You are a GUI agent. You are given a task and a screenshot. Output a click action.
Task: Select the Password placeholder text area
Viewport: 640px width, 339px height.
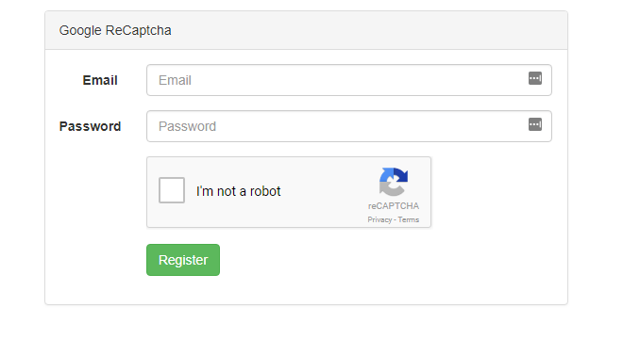click(x=187, y=126)
